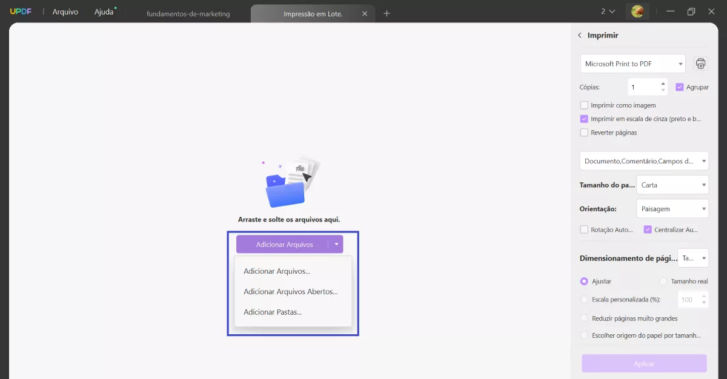Enable the "Imprimir como imagem" checkbox
Image resolution: width=727 pixels, height=379 pixels.
tap(584, 105)
